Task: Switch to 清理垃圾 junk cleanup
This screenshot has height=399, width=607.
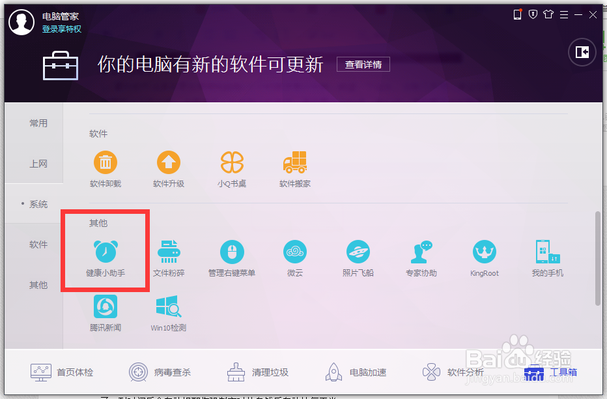Action: [x=258, y=372]
